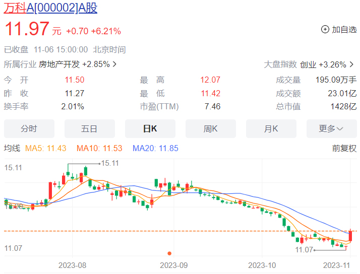
Task: Click the 最低 value 11.42
Action: 211,94
